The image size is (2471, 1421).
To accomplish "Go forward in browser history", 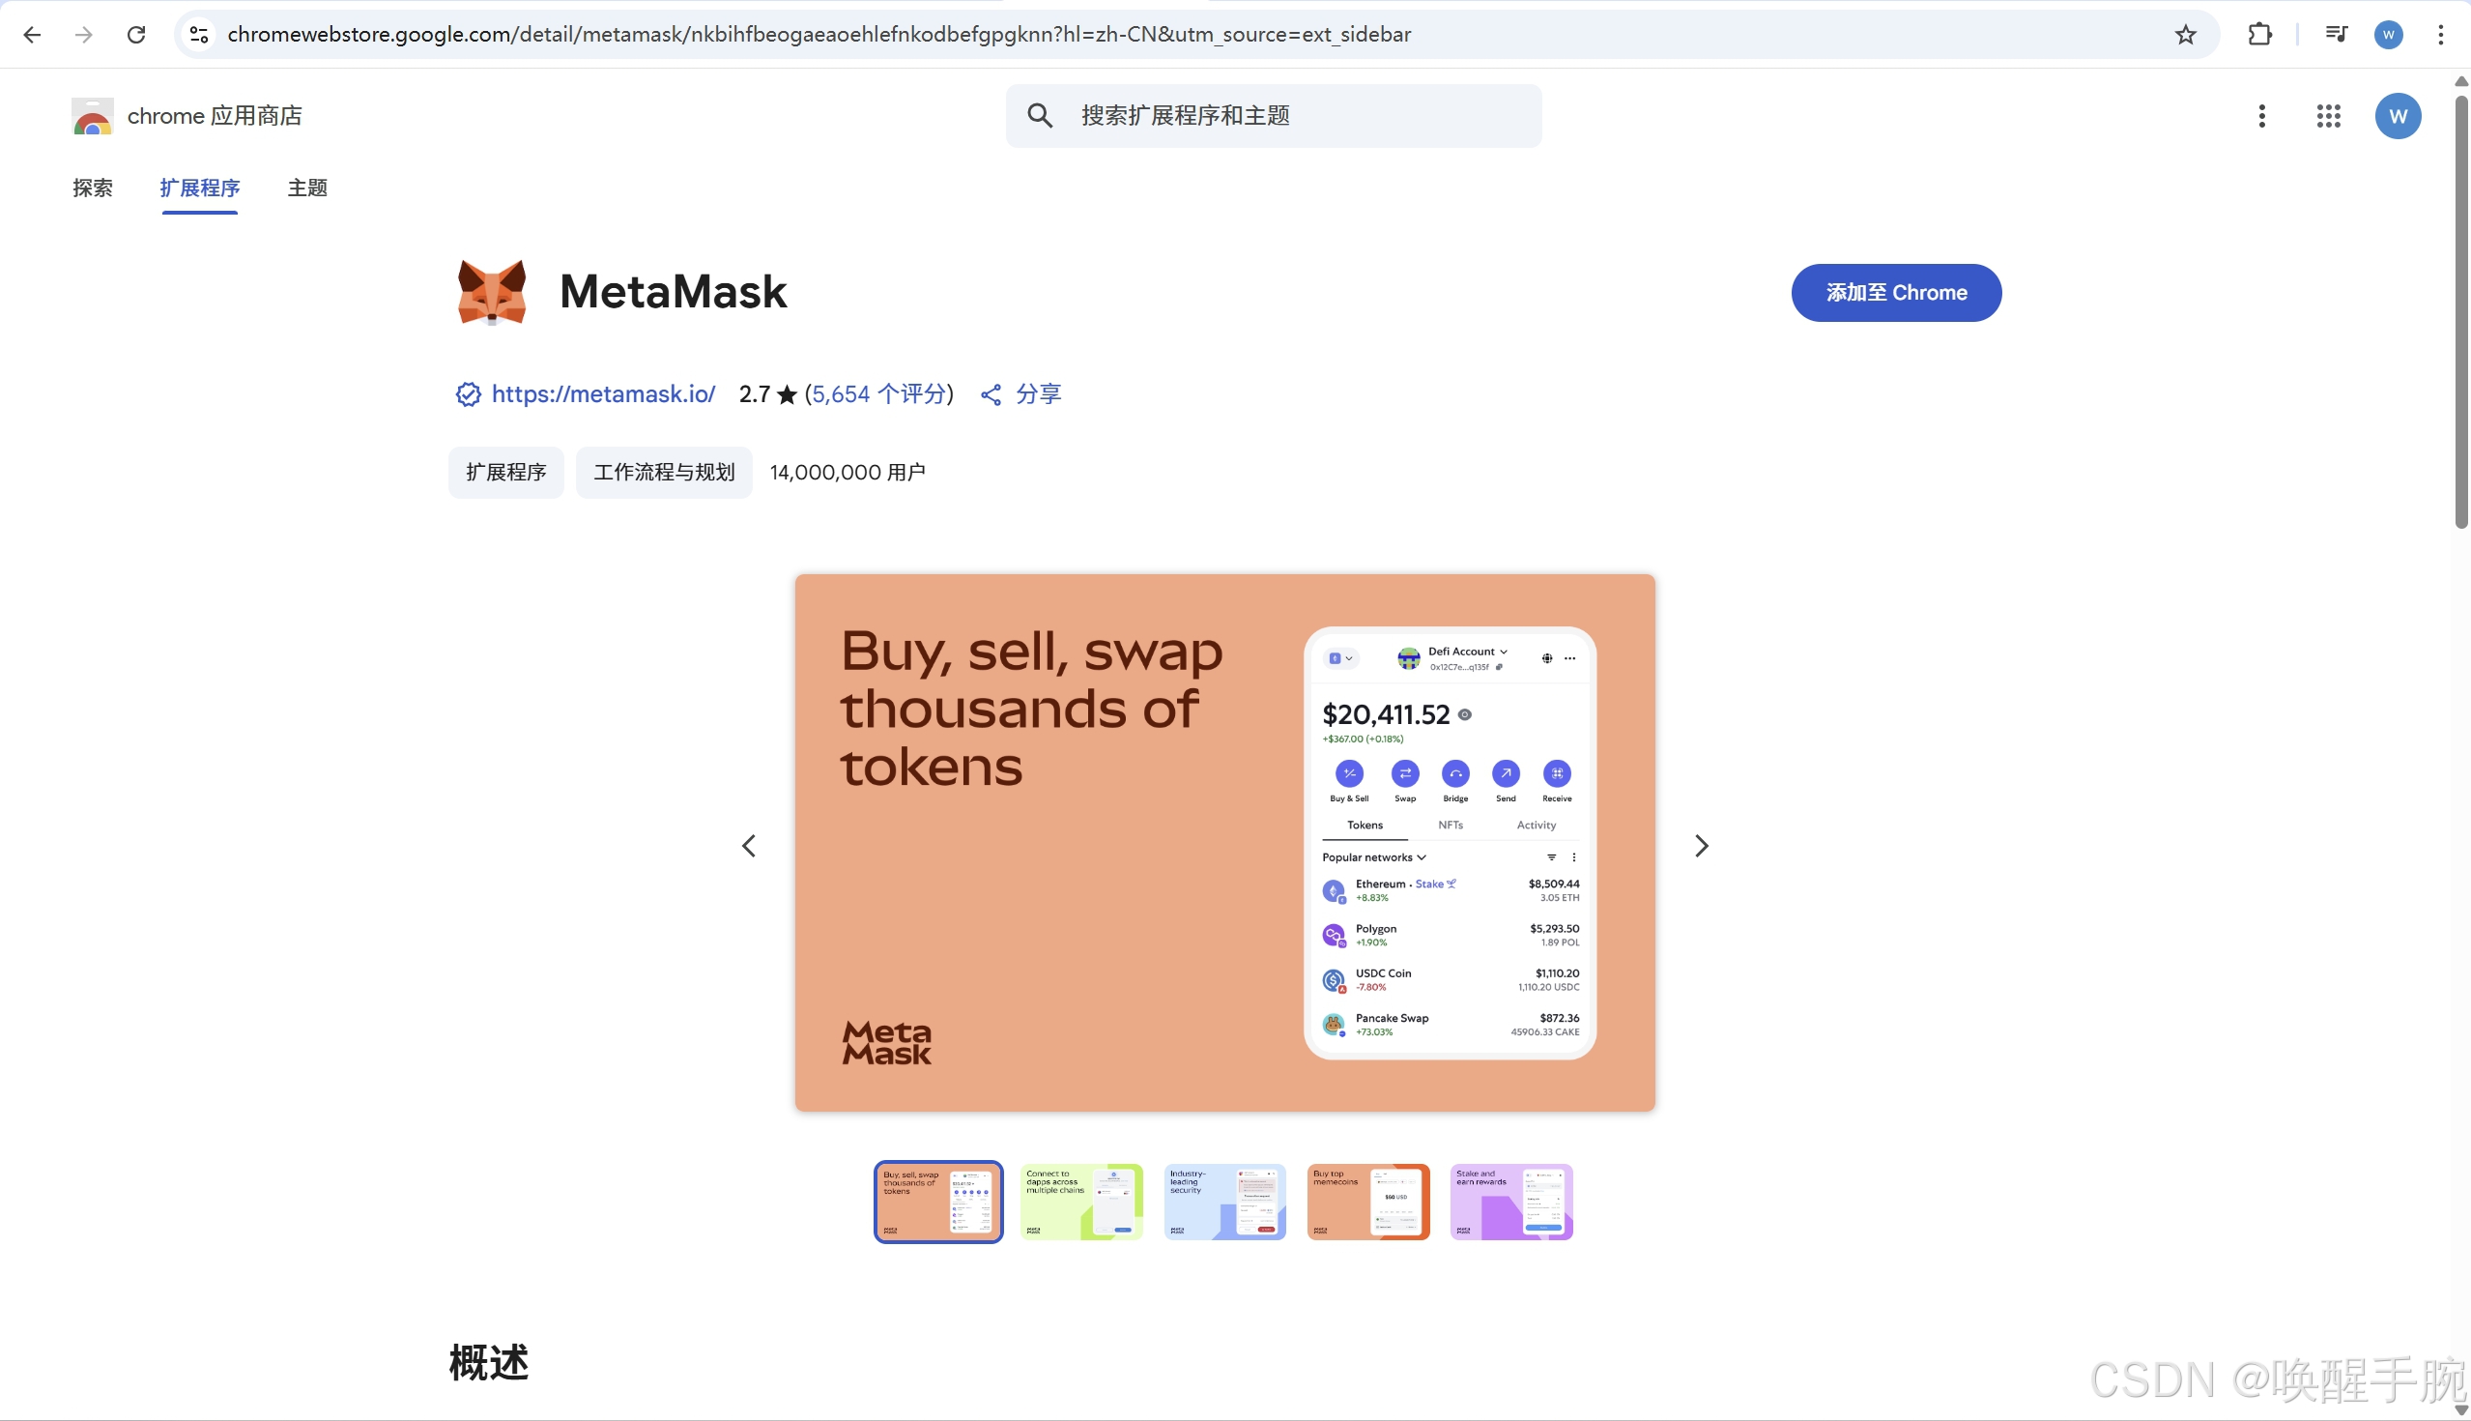I will click(x=84, y=34).
